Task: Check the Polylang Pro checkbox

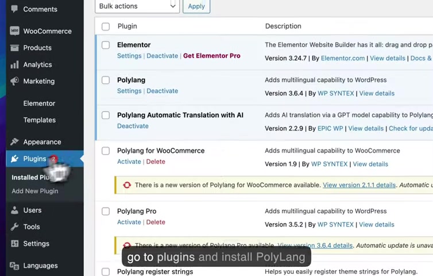Action: 106,211
